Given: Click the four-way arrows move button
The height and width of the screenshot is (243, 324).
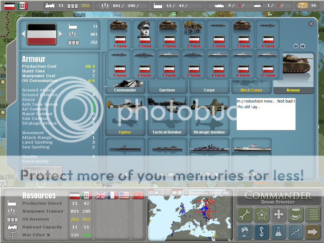Looking at the screenshot, I should (278, 215).
